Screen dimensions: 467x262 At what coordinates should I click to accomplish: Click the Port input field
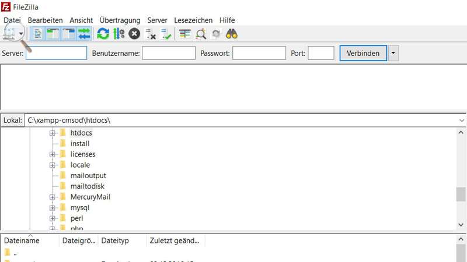click(x=320, y=53)
